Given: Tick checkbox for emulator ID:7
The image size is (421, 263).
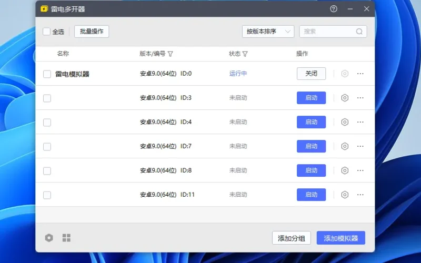Looking at the screenshot, I should coord(47,147).
